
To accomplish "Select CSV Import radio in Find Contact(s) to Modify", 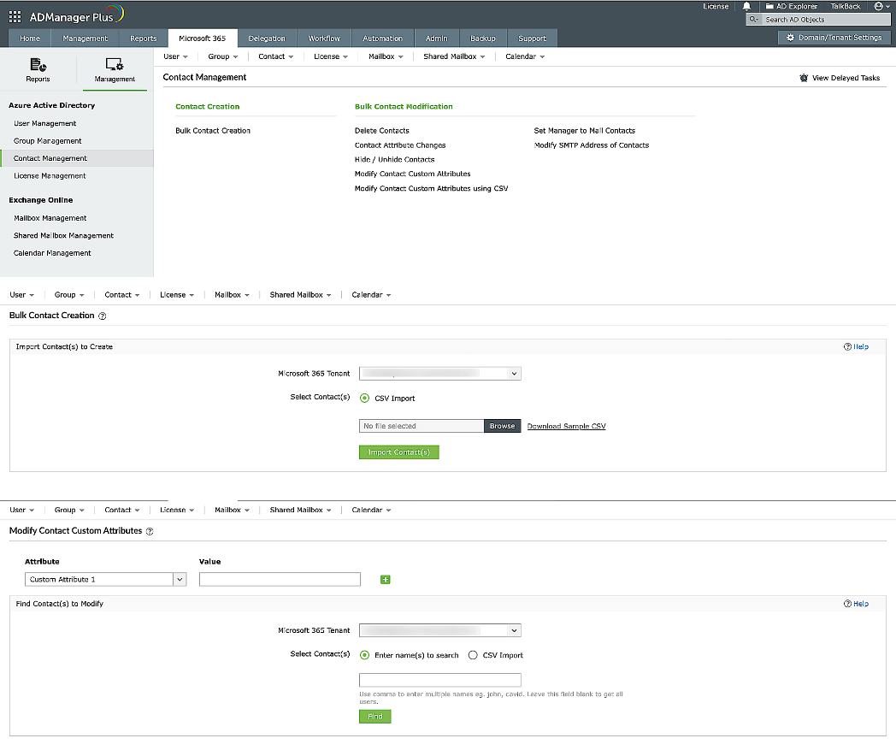I will pyautogui.click(x=473, y=655).
